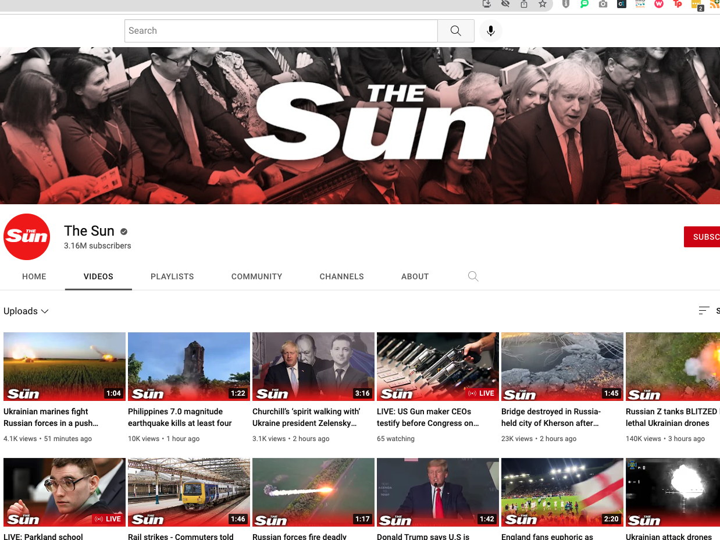Open 'LIVE: US Gun maker CEOs' title
This screenshot has height=540, width=720.
coord(427,417)
